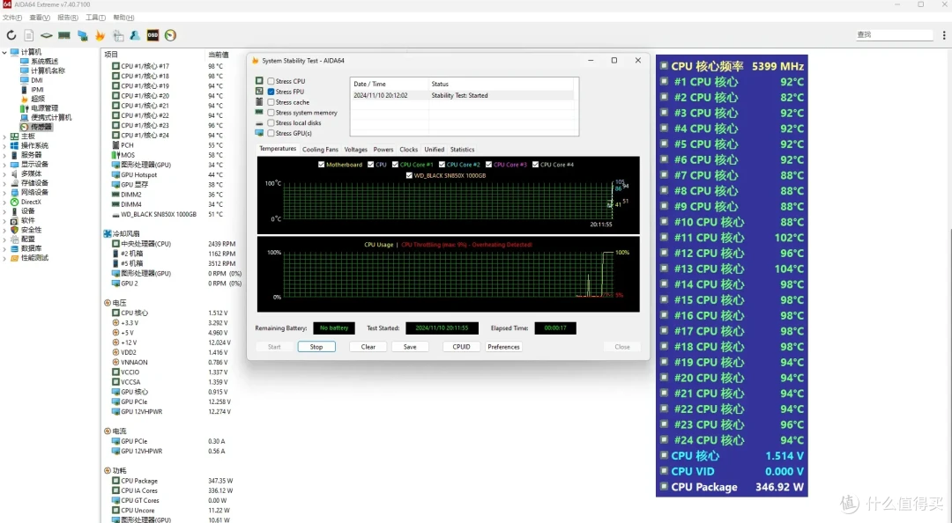Enable the Stress GPU(s) checkbox

[271, 133]
